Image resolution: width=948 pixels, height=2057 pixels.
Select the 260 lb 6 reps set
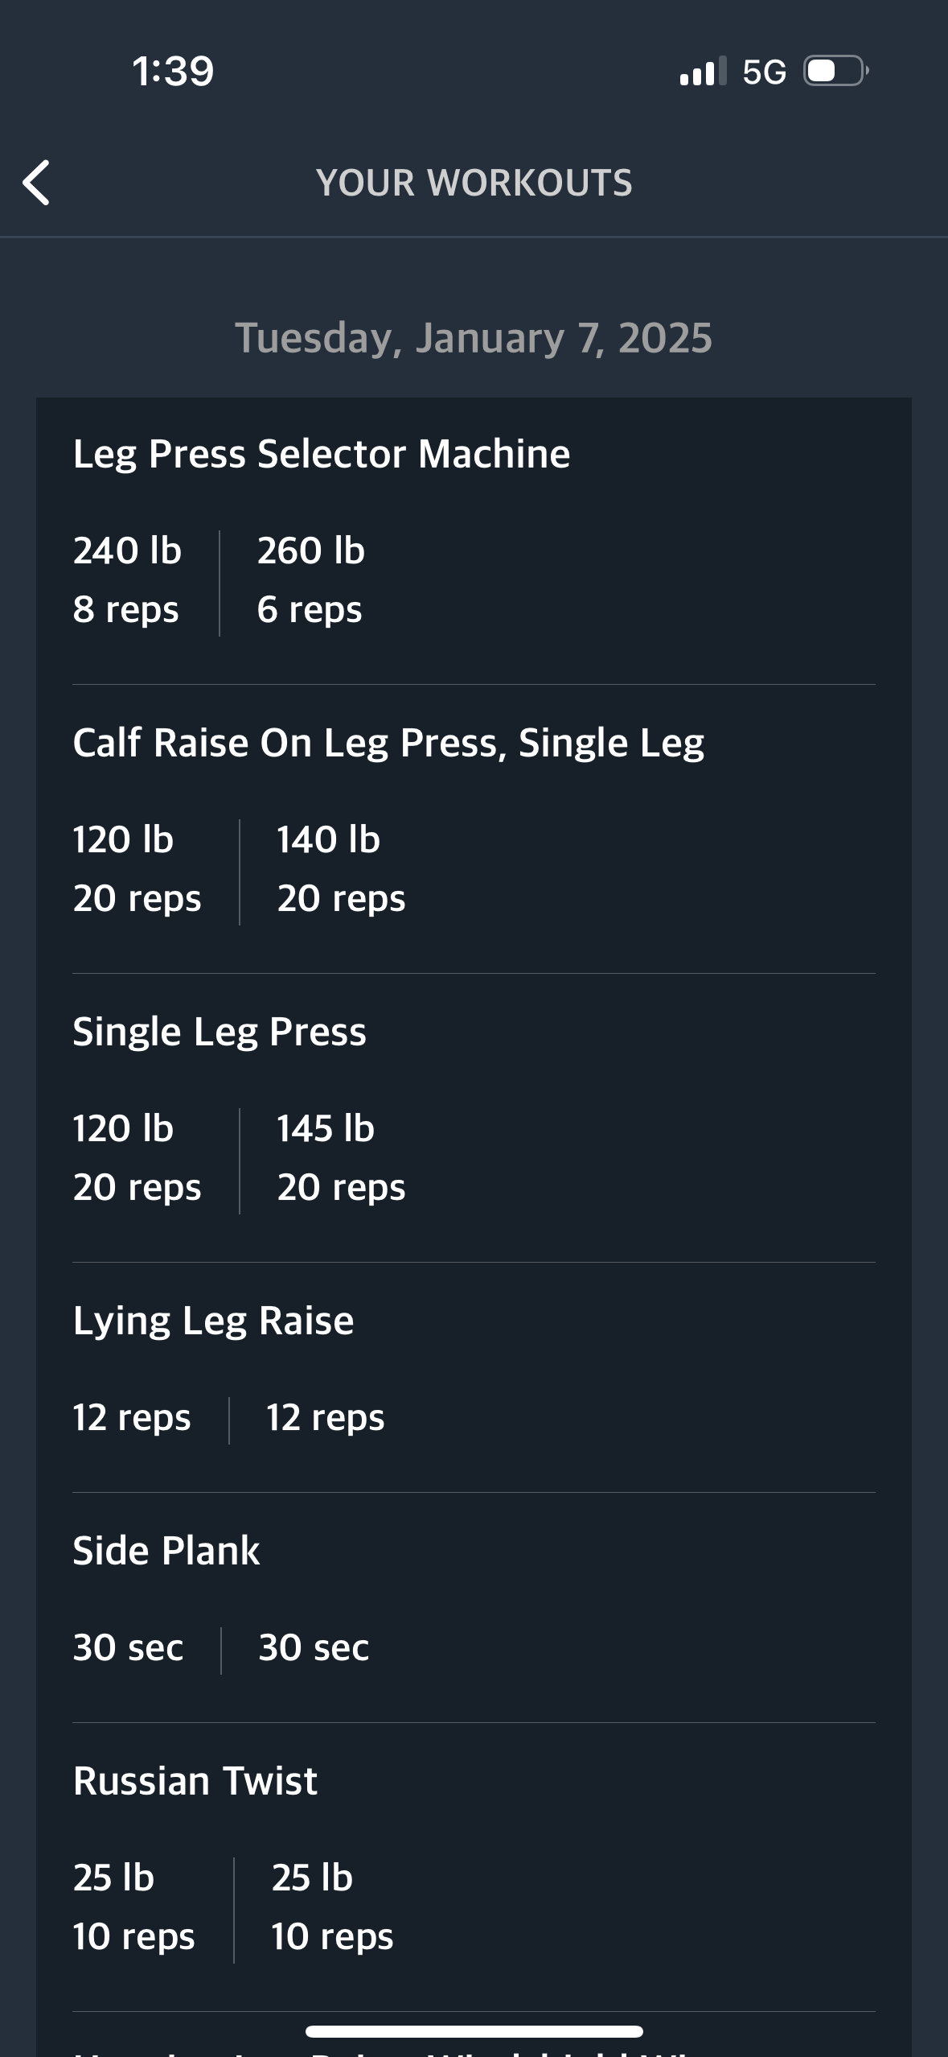point(310,580)
